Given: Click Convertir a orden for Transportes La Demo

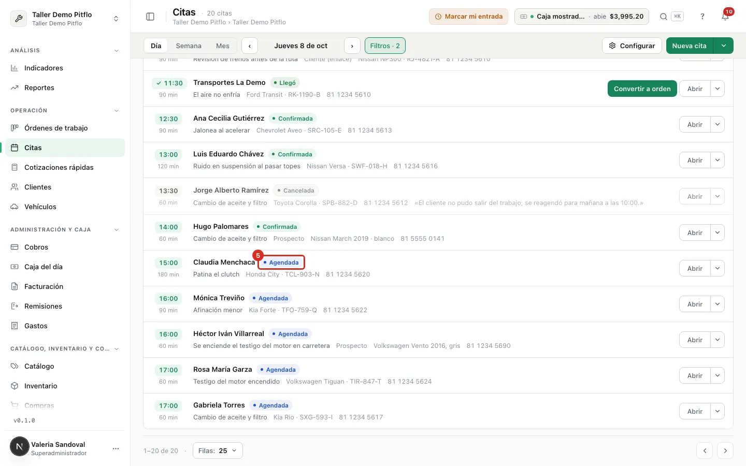Looking at the screenshot, I should [x=642, y=89].
